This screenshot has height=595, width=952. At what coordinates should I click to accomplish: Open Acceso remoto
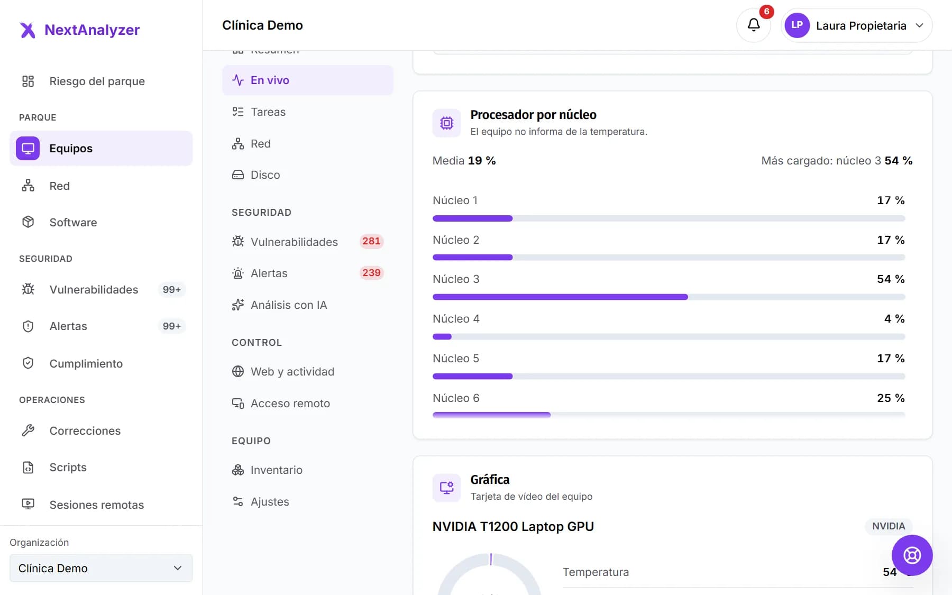tap(308, 404)
